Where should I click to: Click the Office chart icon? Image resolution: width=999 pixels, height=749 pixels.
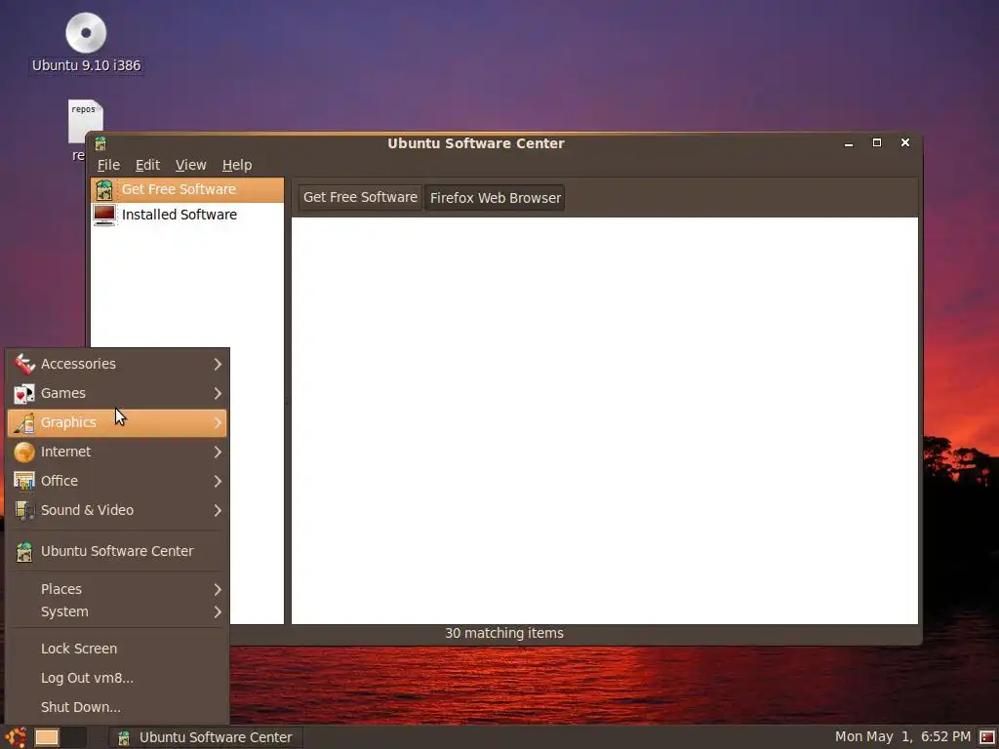click(24, 482)
